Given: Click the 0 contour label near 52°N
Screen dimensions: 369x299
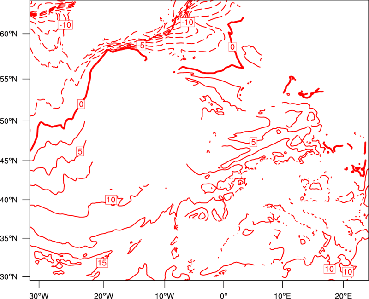Looking at the screenshot, I should tap(81, 104).
